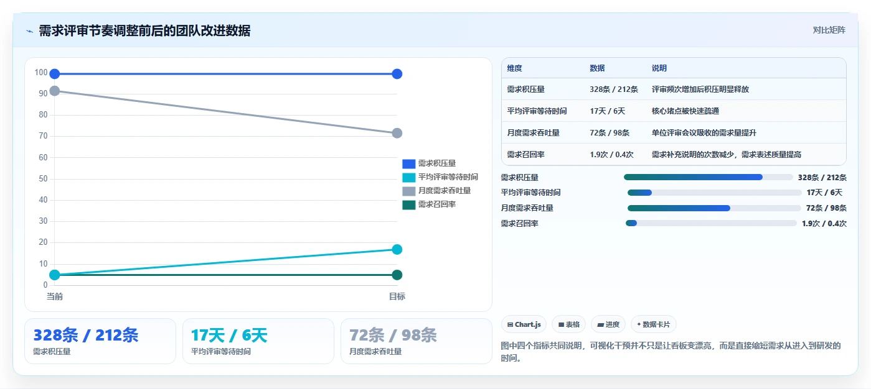871x389 pixels.
Task: Open the 进度 tag chip
Action: 608,324
